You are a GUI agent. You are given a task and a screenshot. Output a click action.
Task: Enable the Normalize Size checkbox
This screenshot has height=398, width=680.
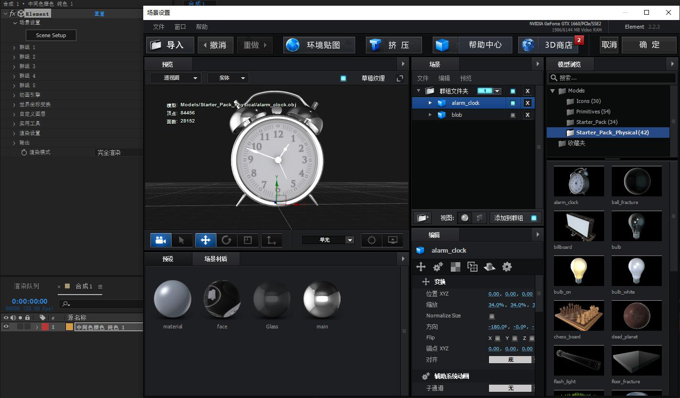(492, 316)
